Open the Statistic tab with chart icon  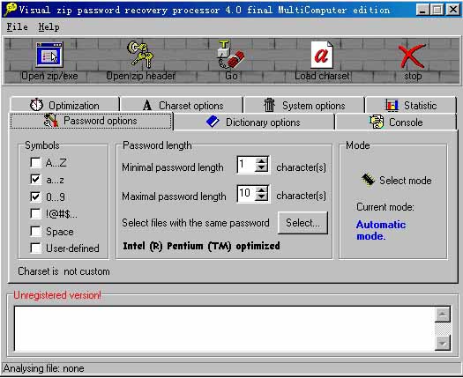point(411,105)
